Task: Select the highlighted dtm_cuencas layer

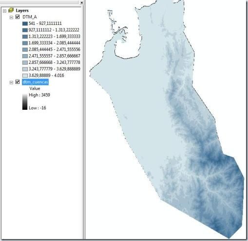Action: pos(35,82)
